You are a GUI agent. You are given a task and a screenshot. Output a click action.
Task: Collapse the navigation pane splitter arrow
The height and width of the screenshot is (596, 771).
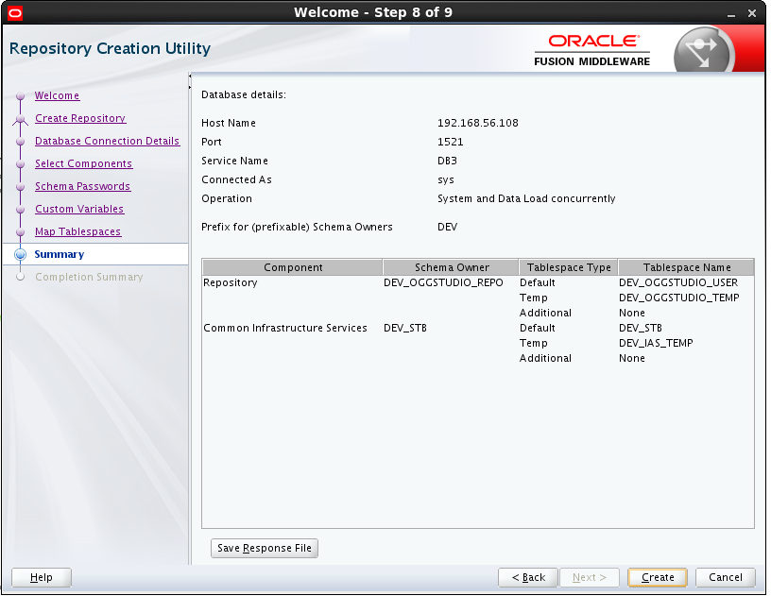[190, 76]
